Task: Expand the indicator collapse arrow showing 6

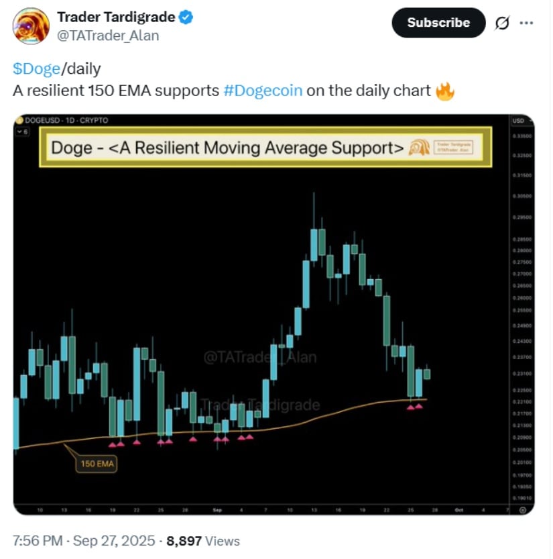Action: [x=22, y=132]
